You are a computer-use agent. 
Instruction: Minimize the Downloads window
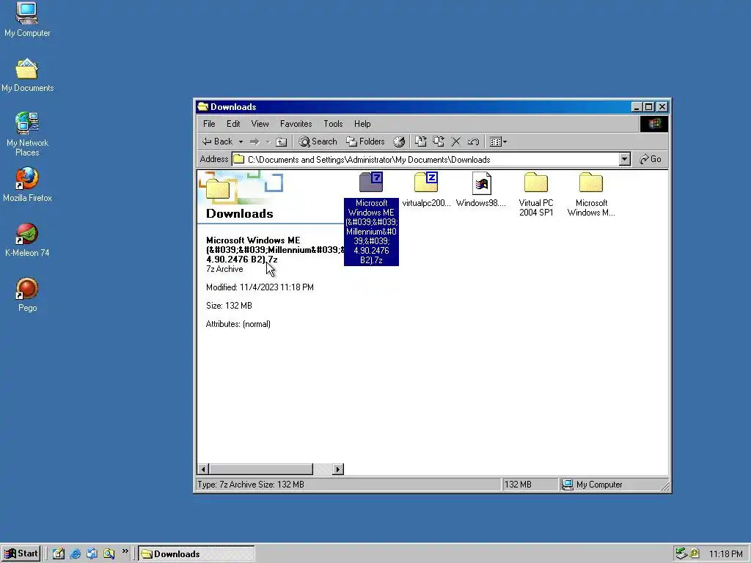[636, 107]
